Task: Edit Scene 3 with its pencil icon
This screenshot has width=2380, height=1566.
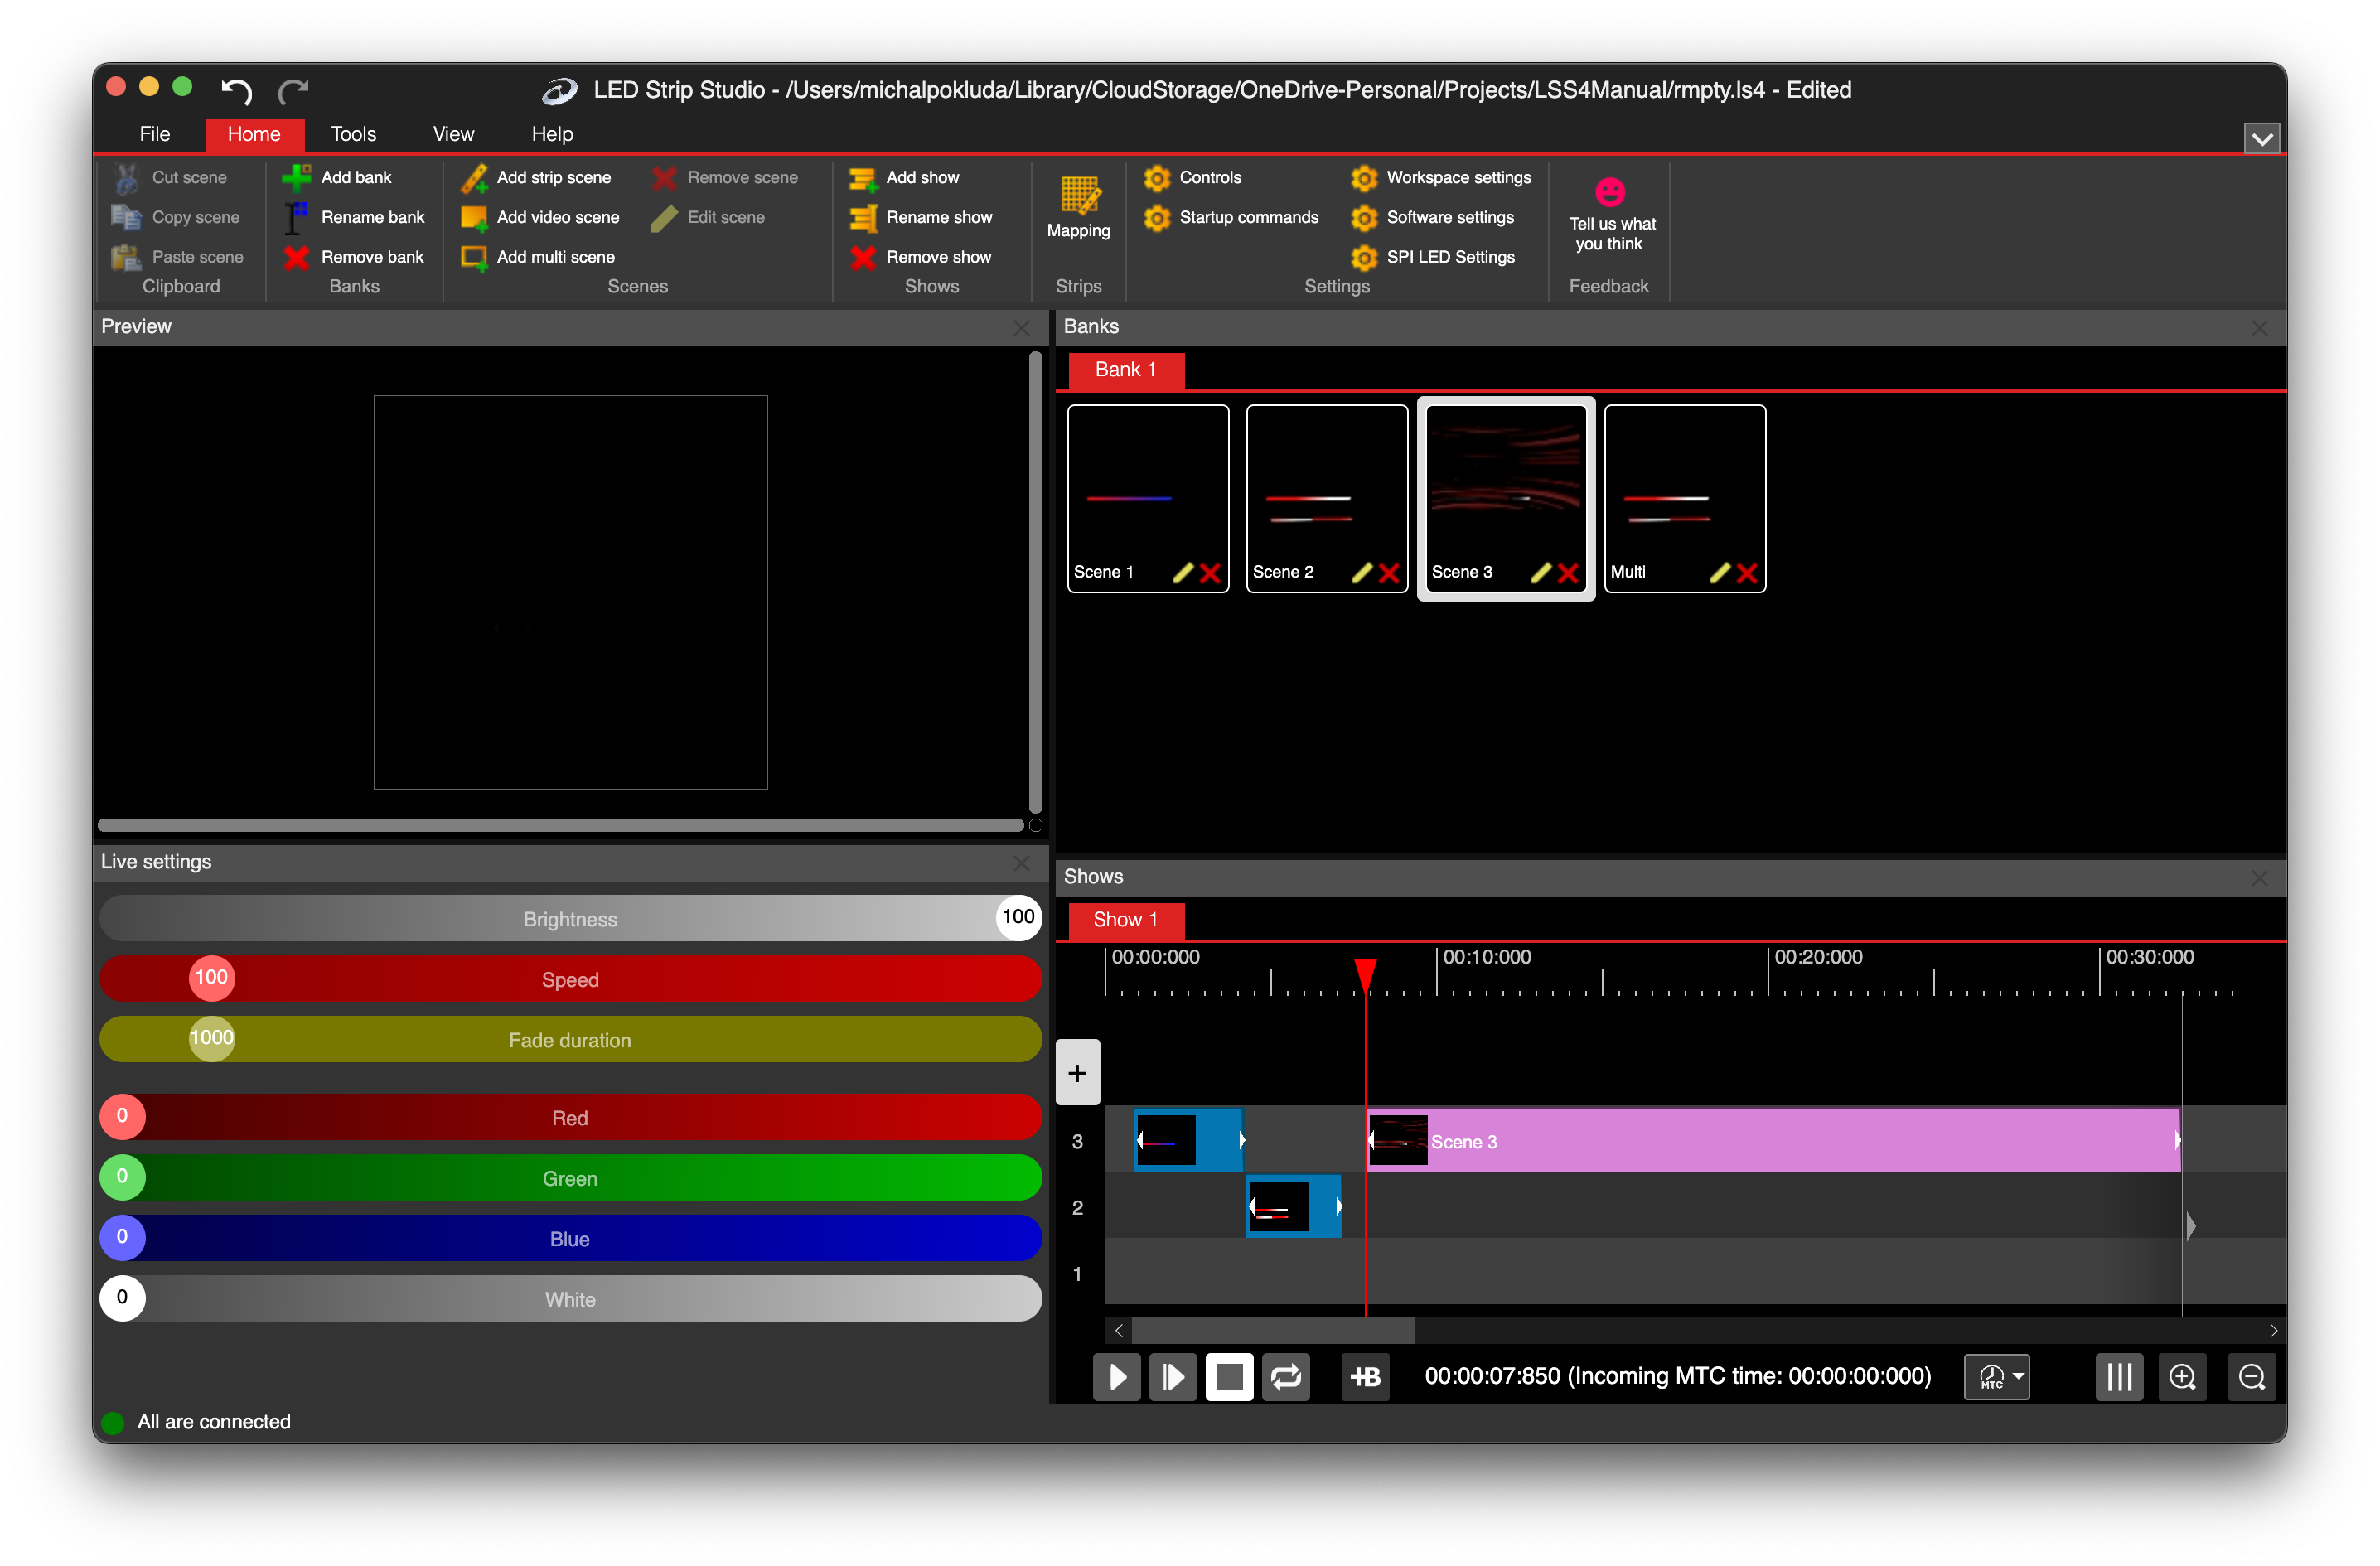Action: tap(1541, 572)
